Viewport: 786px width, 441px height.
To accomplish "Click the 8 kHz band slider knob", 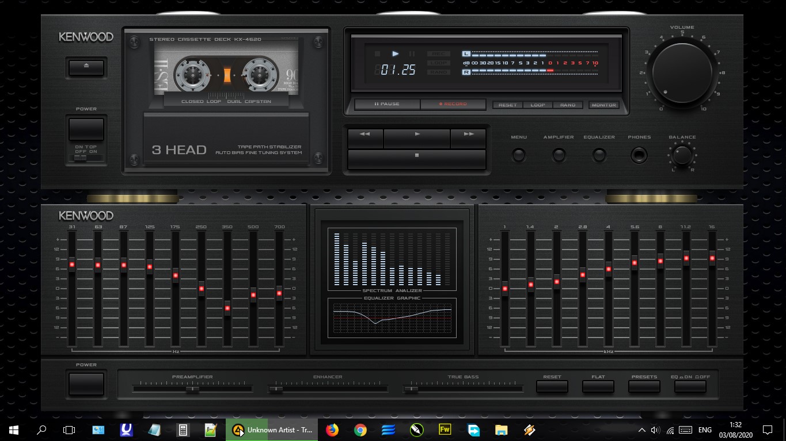I will tap(660, 261).
